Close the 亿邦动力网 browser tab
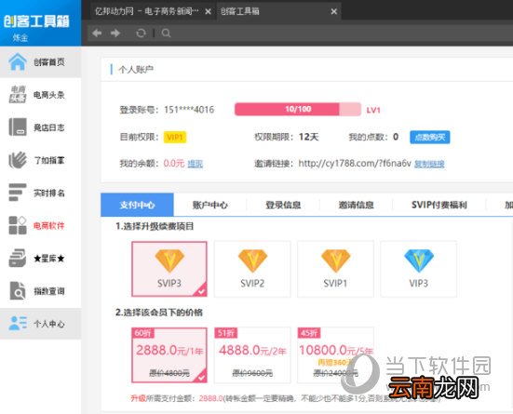 208,11
